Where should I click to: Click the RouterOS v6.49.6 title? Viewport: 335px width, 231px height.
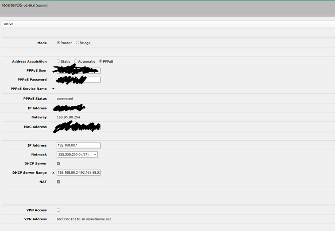point(25,5)
